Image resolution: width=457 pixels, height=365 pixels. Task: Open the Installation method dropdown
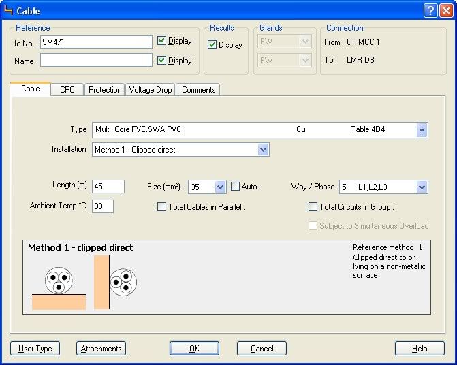[263, 150]
